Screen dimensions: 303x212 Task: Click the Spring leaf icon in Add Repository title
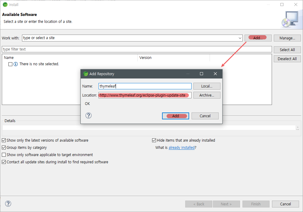tap(86, 74)
